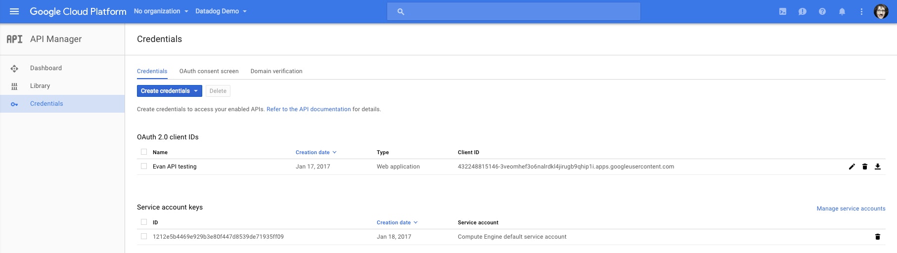The image size is (897, 253).
Task: Follow Refer to the API documentation link
Action: tap(309, 109)
